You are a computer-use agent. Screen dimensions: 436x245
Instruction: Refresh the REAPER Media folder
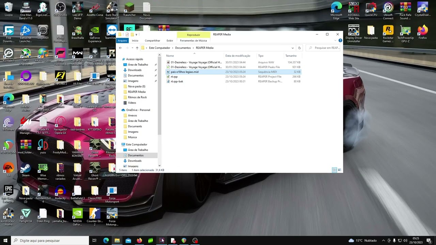click(x=299, y=48)
